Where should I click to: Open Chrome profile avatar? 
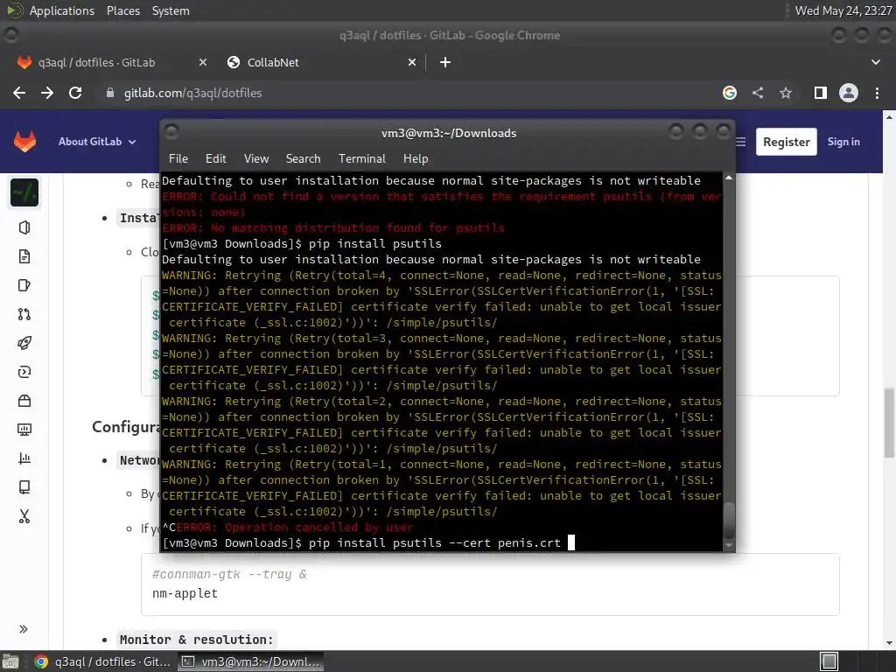tap(849, 93)
